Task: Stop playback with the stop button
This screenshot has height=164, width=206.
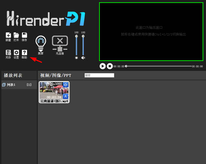Action: coord(110,66)
